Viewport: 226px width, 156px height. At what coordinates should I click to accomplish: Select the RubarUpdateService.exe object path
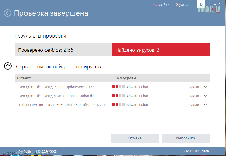pos(56,87)
